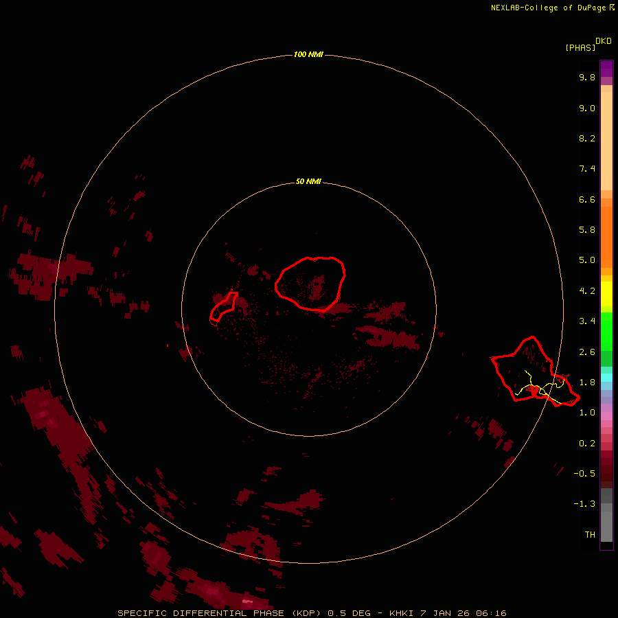Click the 0.2 scale value
This screenshot has width=618, height=618.
[x=587, y=444]
